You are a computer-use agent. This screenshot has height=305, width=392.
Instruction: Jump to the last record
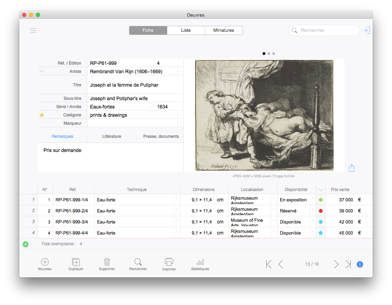348,264
